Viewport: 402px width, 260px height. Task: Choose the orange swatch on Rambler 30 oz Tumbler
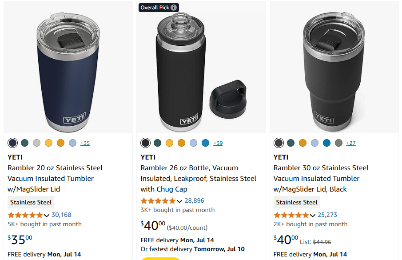pyautogui.click(x=302, y=143)
